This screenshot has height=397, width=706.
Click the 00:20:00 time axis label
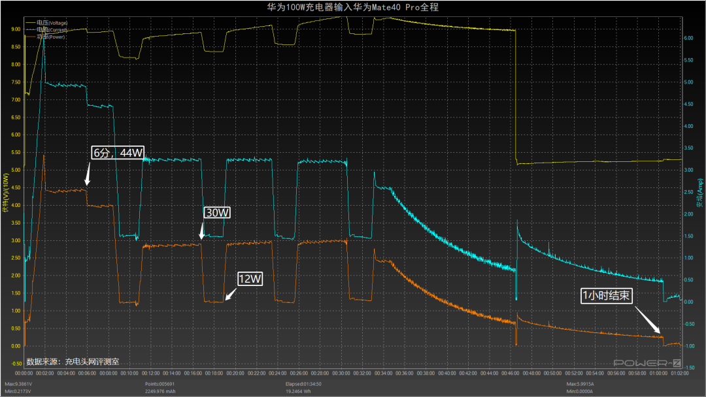tap(235, 373)
